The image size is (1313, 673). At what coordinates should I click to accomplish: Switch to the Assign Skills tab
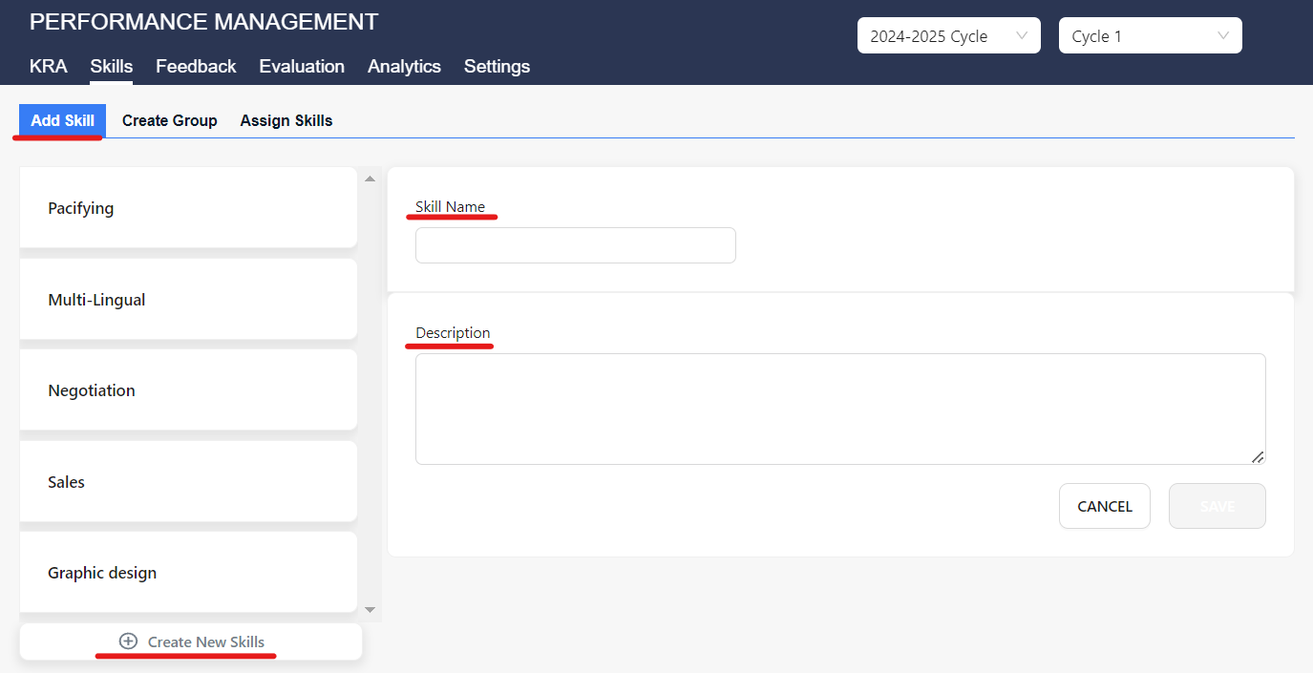[x=286, y=120]
